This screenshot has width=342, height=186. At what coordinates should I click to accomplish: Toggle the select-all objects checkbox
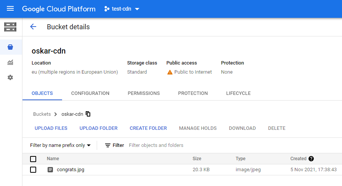point(33,159)
